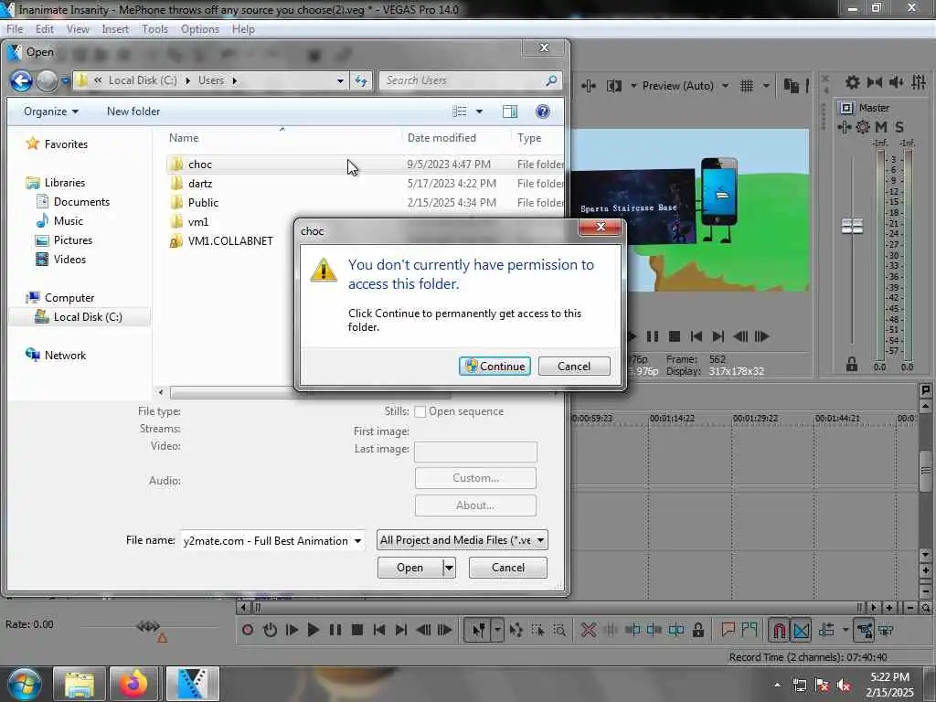Screen dimensions: 936x702
Task: Open the Help icon in the Open dialog
Action: point(543,112)
